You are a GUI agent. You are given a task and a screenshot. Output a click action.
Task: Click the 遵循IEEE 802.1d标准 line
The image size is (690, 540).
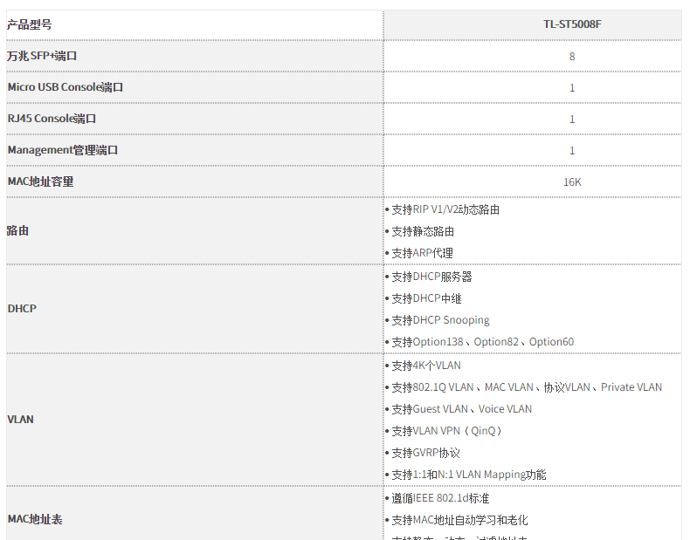coord(440,498)
